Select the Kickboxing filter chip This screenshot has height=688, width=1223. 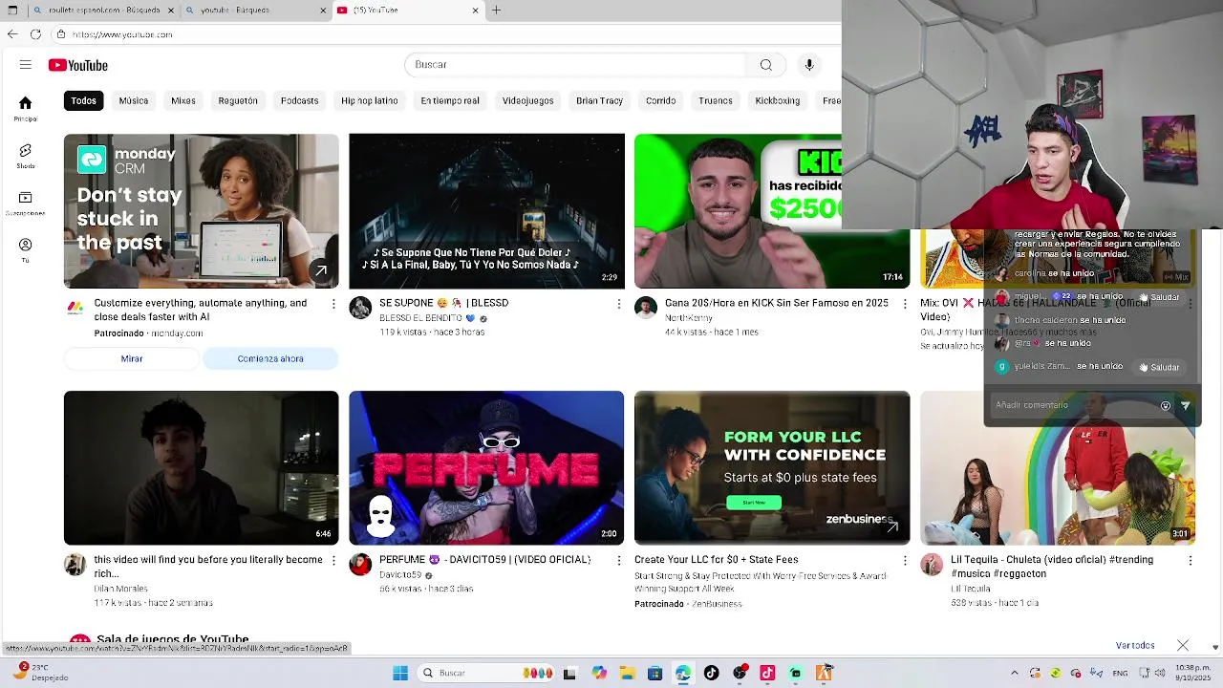click(778, 100)
